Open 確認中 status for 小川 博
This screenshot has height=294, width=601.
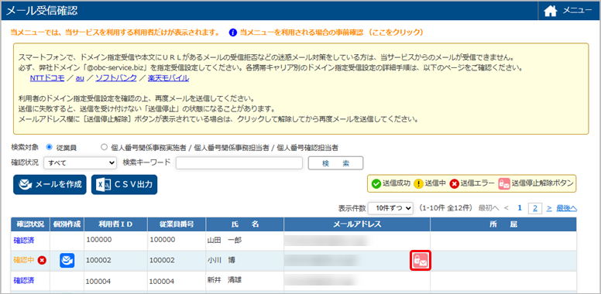click(24, 260)
